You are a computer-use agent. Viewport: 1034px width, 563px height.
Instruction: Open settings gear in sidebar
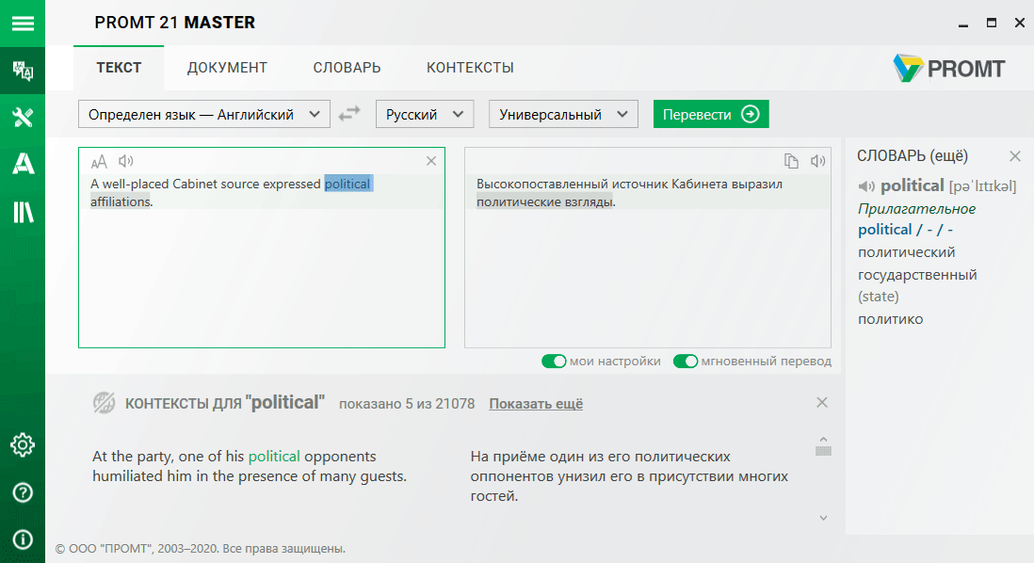tap(23, 445)
